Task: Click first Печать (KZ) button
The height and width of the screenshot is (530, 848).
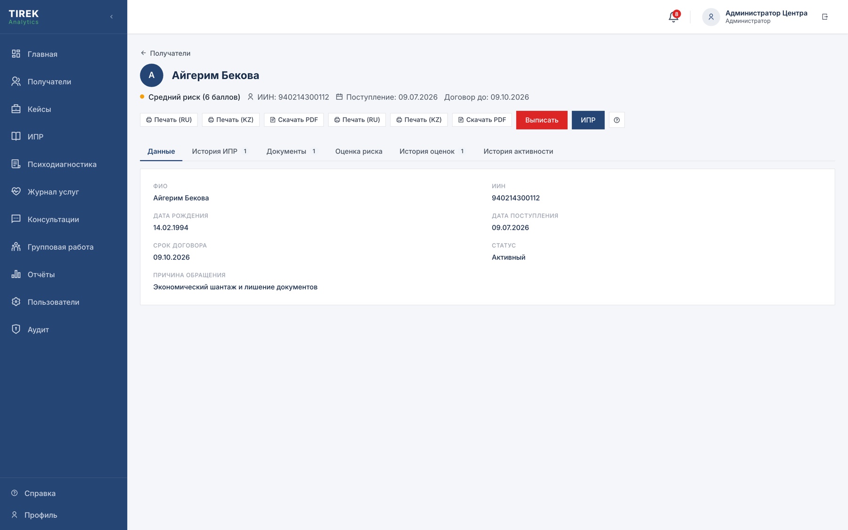Action: pyautogui.click(x=231, y=120)
